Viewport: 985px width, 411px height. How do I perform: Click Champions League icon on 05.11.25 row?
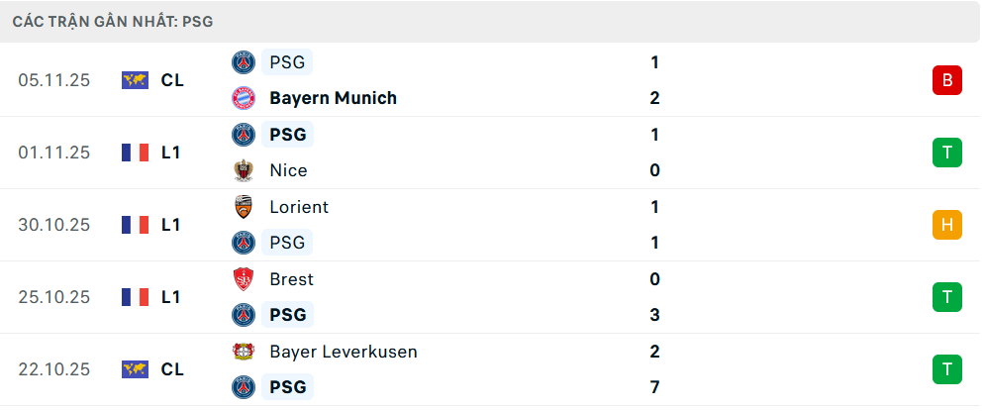point(135,80)
